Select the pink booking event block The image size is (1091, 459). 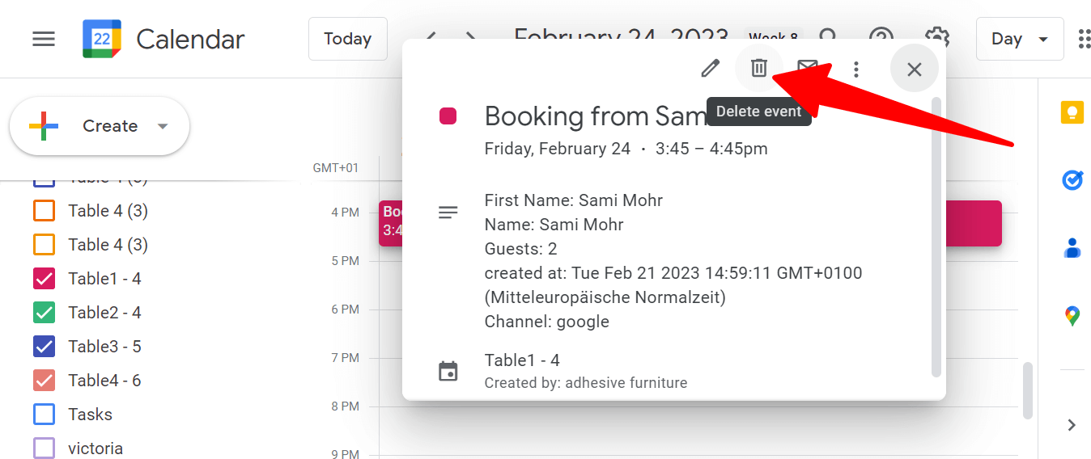pos(974,224)
